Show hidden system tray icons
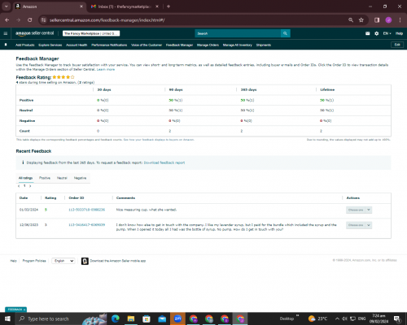The width and height of the screenshot is (407, 325). pyautogui.click(x=337, y=318)
